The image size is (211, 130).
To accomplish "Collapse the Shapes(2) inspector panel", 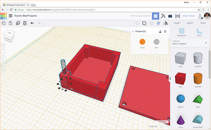I will point(133,32).
